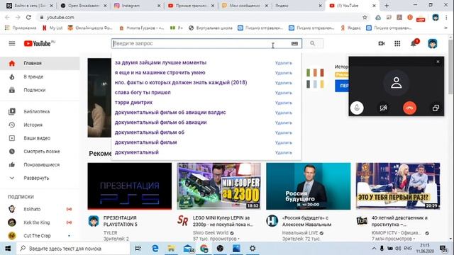Bookmark this page with the star
454x255 pixels.
pos(365,17)
